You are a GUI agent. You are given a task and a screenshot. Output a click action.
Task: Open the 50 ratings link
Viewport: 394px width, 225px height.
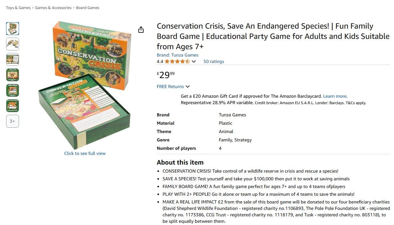[214, 61]
